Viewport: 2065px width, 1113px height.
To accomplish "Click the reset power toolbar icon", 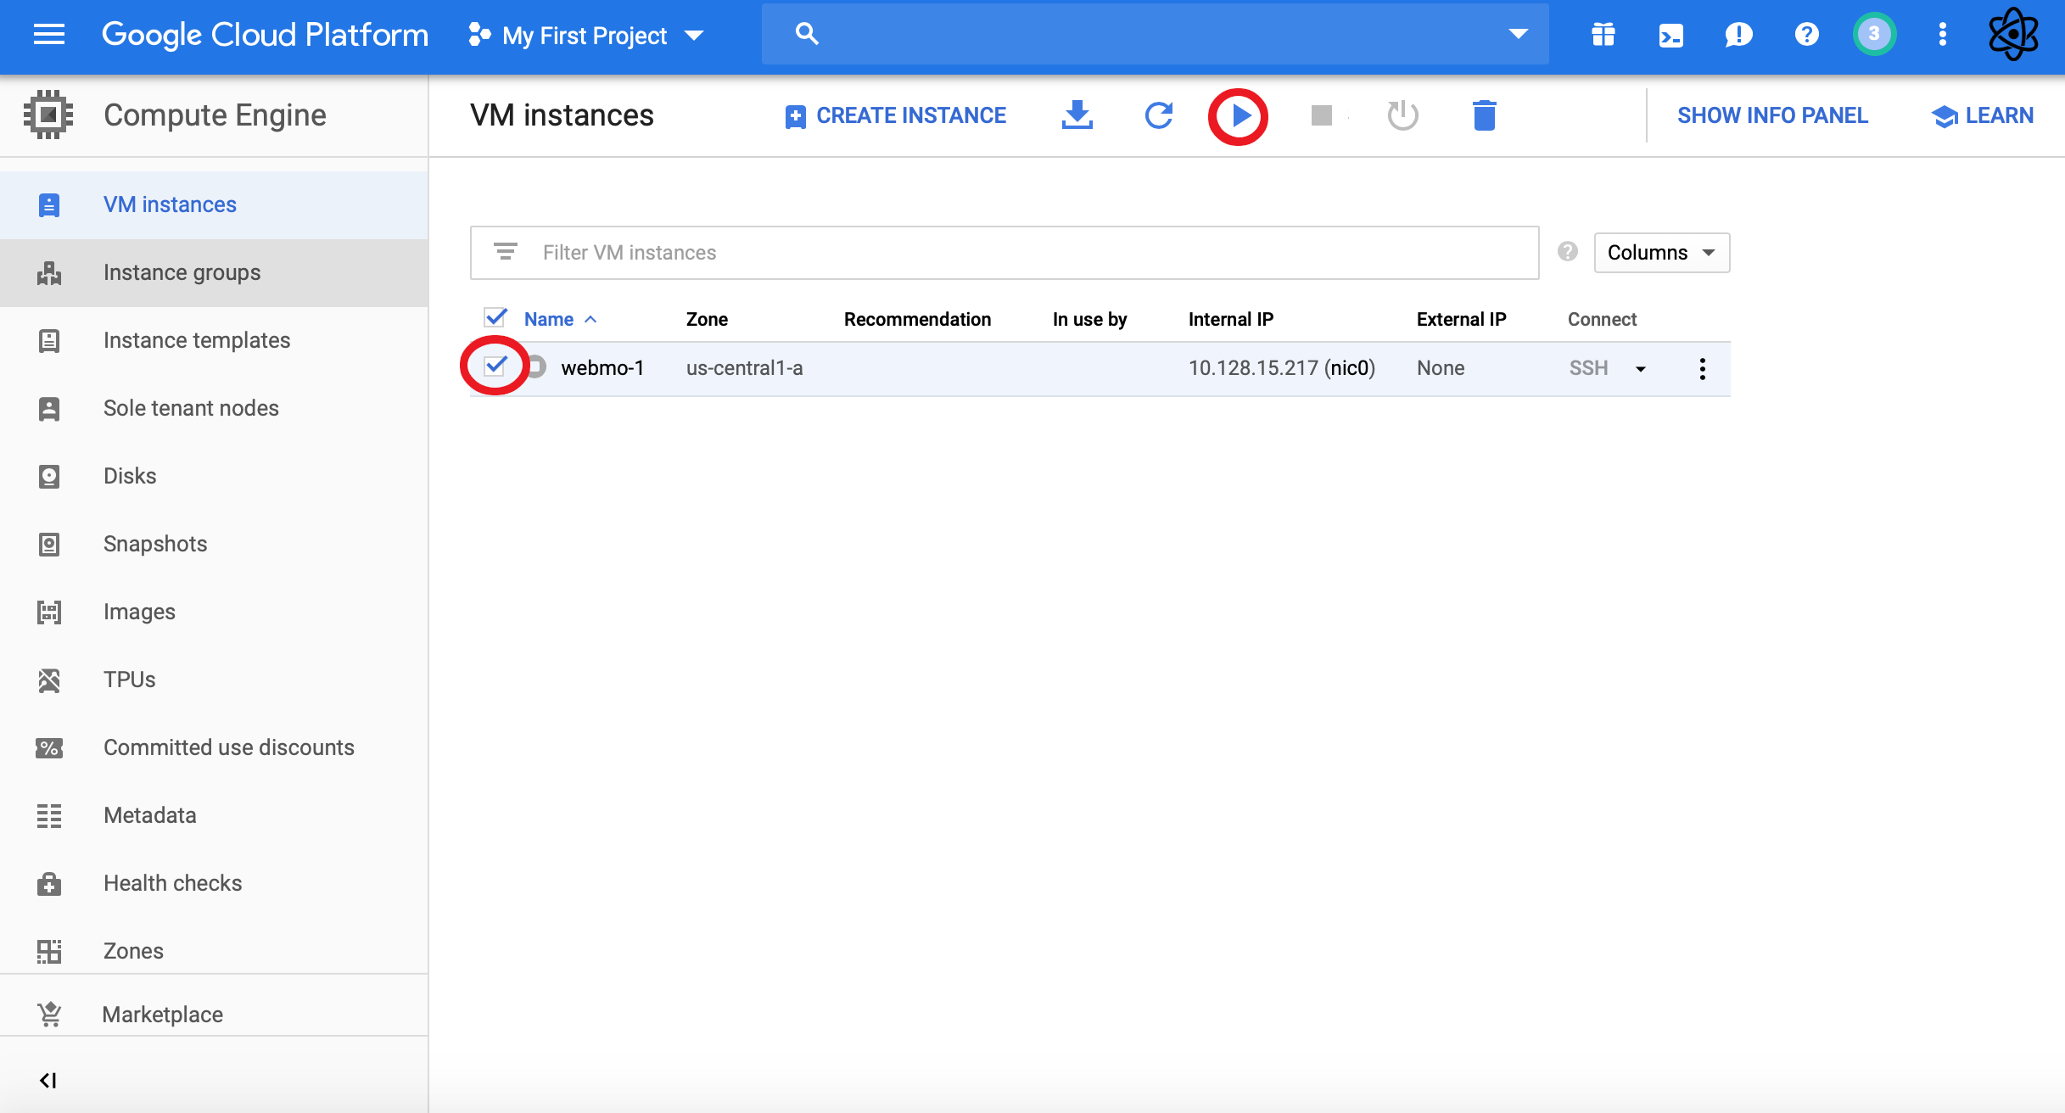I will (1403, 115).
